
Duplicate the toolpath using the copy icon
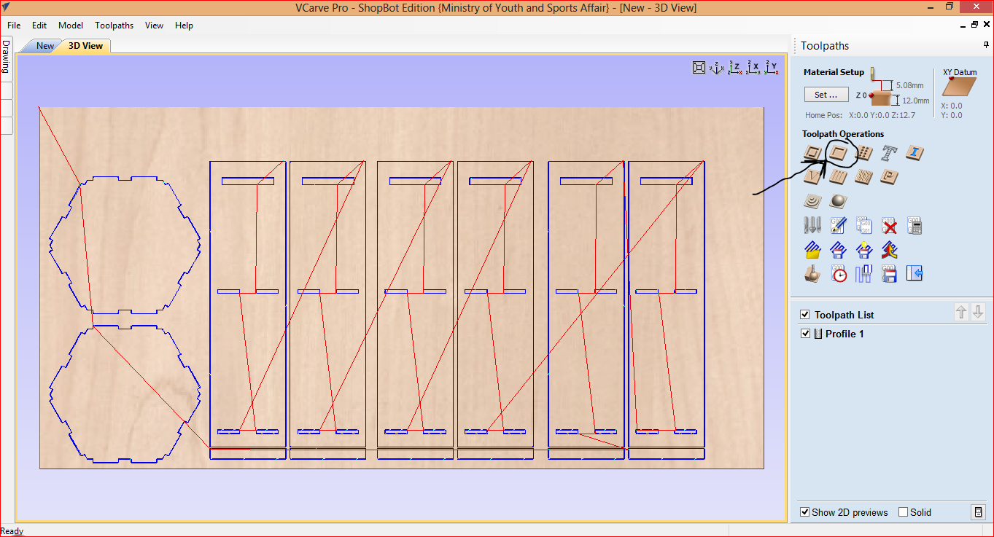click(864, 226)
